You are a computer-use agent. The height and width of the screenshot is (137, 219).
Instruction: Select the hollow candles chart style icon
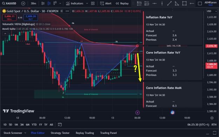pos(55,3)
